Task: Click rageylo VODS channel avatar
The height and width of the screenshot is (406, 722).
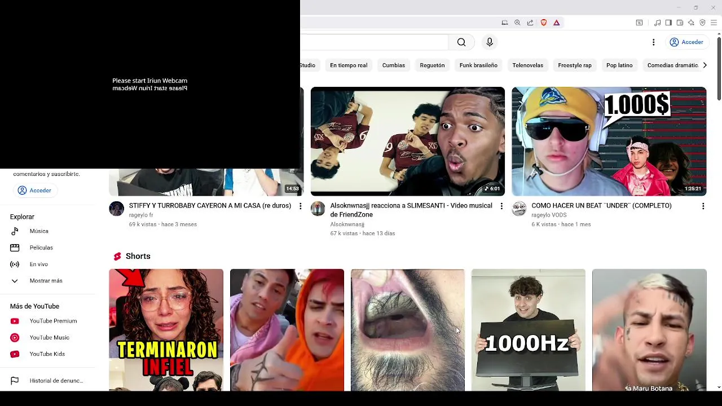Action: point(519,209)
